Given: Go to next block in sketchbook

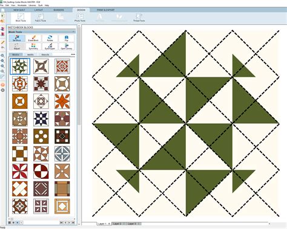Looking at the screenshot, I should tap(69, 222).
